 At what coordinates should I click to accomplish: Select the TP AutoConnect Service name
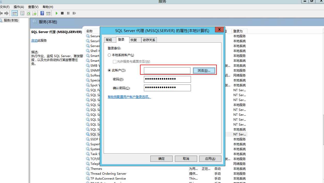108,179
